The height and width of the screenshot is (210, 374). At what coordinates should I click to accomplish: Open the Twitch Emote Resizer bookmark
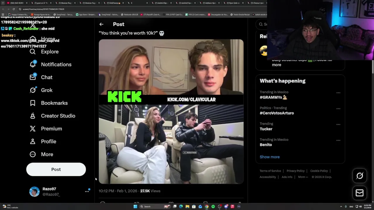click(240, 15)
